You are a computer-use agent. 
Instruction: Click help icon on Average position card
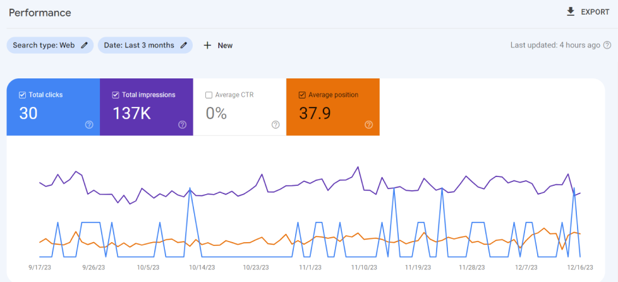[x=368, y=125]
